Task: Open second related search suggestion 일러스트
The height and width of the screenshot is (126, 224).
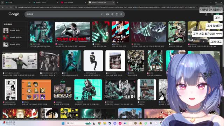Action: click(15, 37)
